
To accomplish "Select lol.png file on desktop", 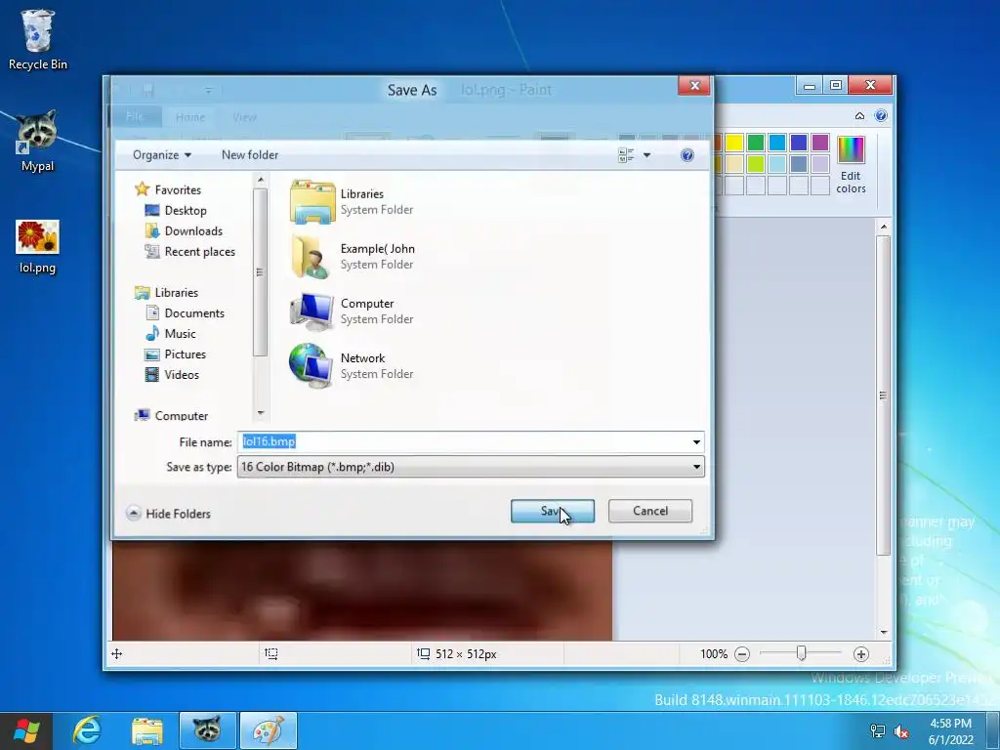I will [37, 247].
